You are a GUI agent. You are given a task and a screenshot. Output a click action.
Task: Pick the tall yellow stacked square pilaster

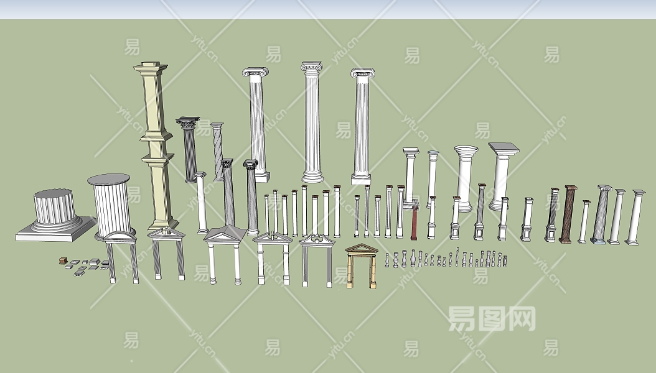[157, 145]
